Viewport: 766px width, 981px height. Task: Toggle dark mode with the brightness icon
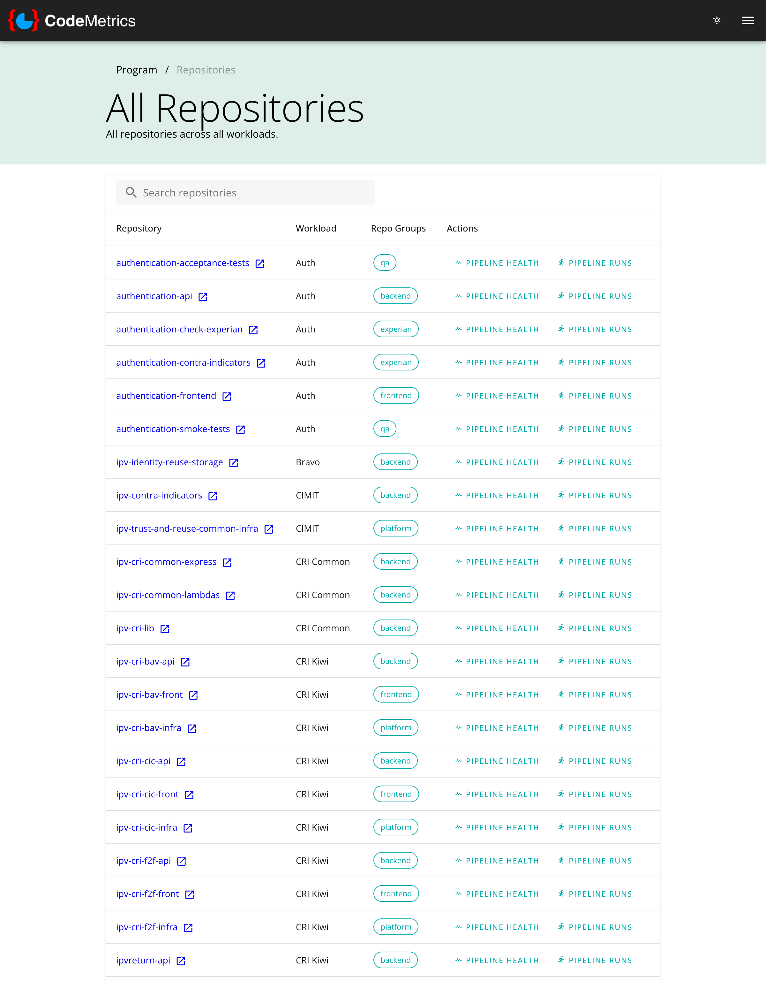717,20
